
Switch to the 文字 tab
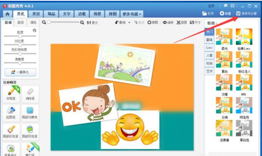(x=67, y=14)
